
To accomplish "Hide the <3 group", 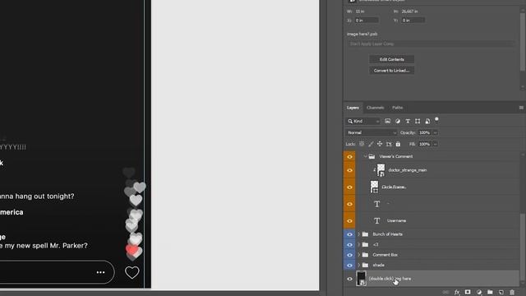I will pos(349,245).
